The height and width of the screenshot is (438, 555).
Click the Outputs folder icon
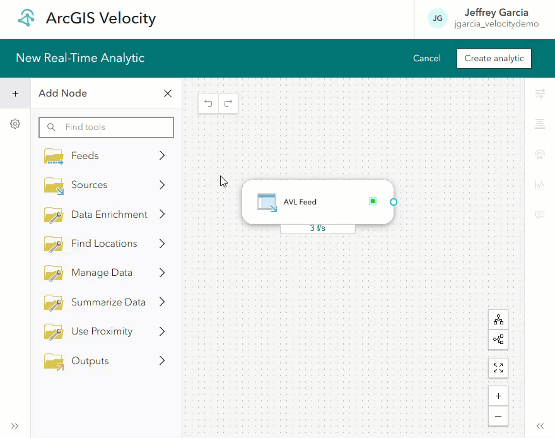click(54, 362)
